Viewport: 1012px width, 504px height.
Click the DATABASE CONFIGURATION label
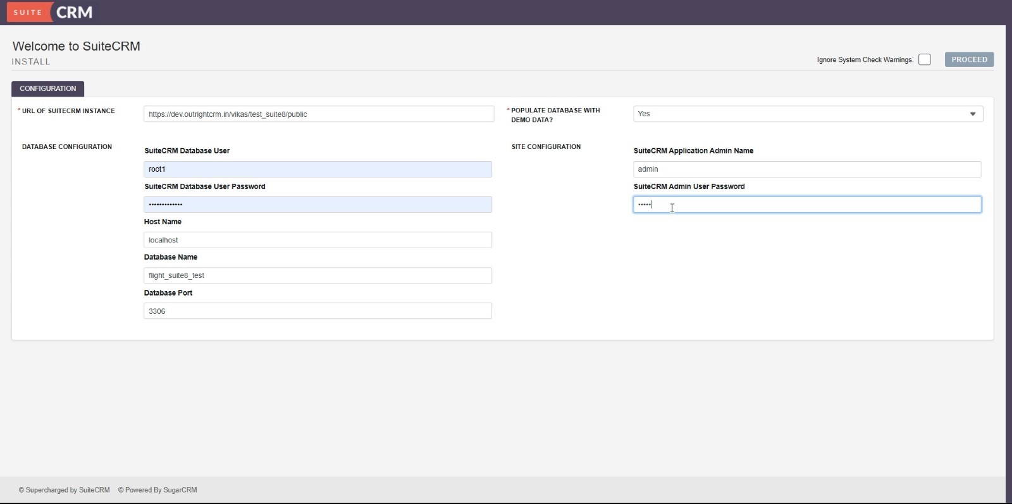click(67, 147)
